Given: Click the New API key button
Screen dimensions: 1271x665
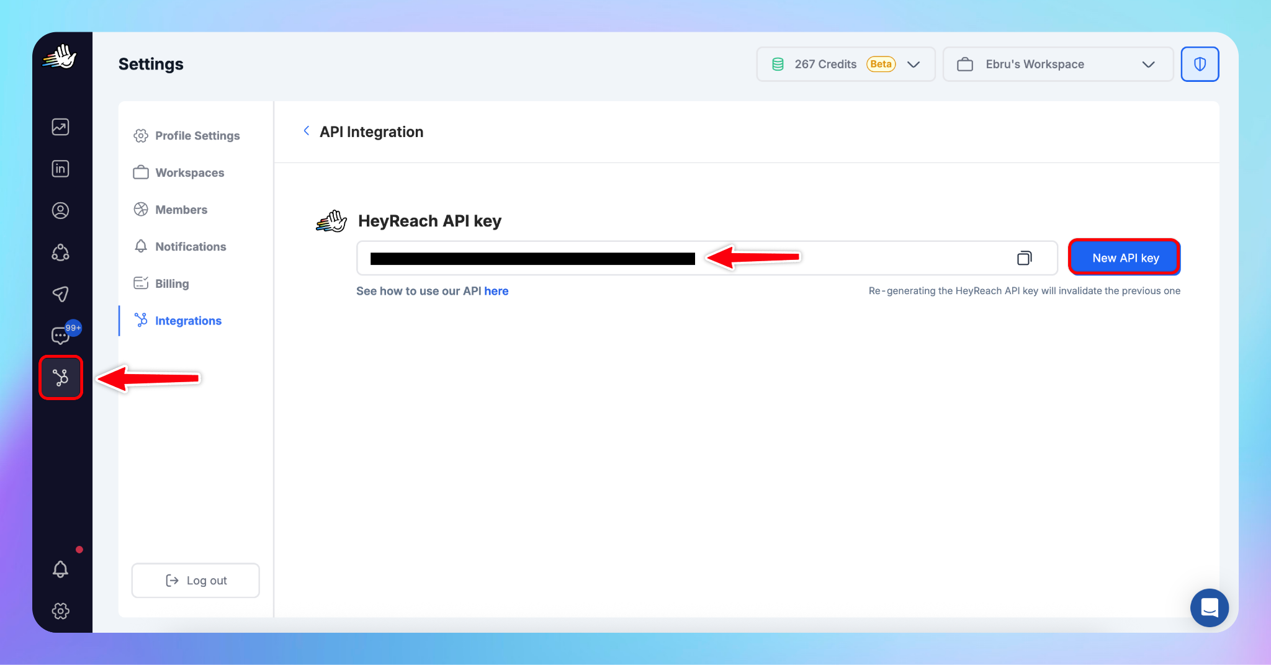Looking at the screenshot, I should (1125, 257).
